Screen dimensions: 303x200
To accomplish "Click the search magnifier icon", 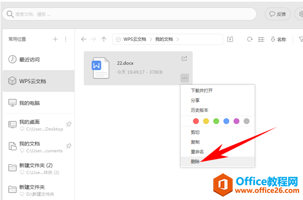I will 10,14.
